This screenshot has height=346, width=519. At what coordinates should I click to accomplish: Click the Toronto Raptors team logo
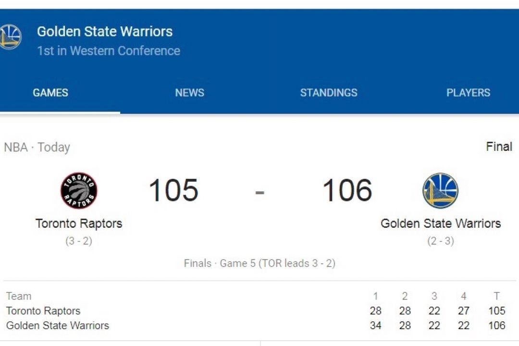click(x=79, y=190)
